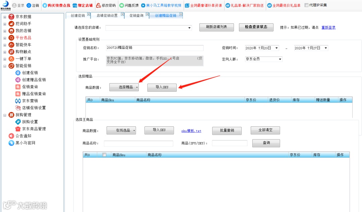Expand the 挖词助手 tree node
The image size is (362, 212).
5,24
